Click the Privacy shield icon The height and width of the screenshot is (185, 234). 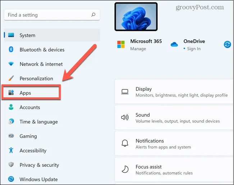(11, 164)
